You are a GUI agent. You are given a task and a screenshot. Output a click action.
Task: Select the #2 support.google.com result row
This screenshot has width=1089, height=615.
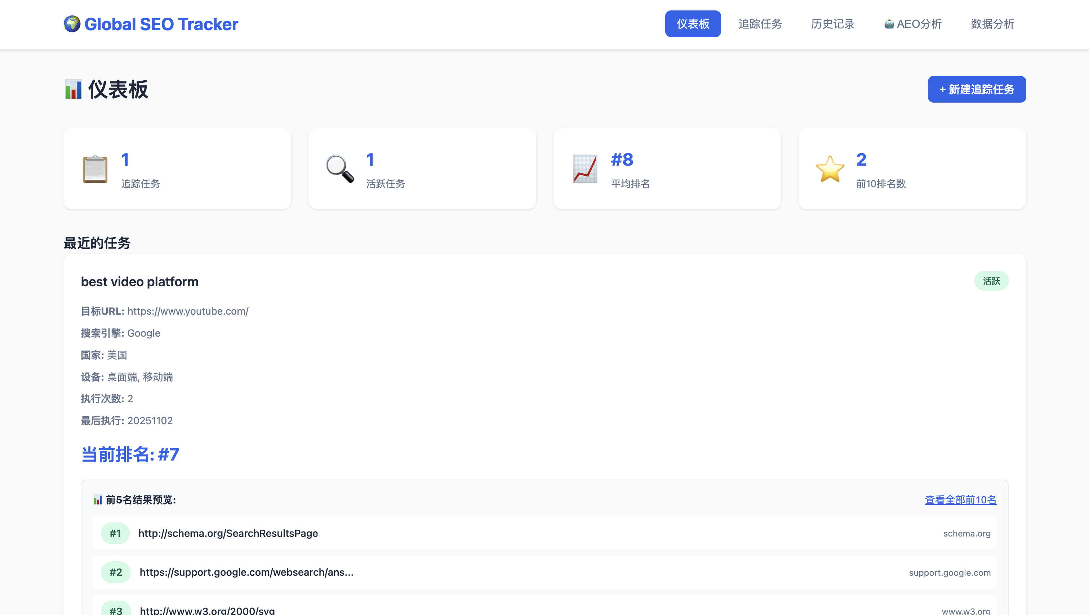coord(544,573)
